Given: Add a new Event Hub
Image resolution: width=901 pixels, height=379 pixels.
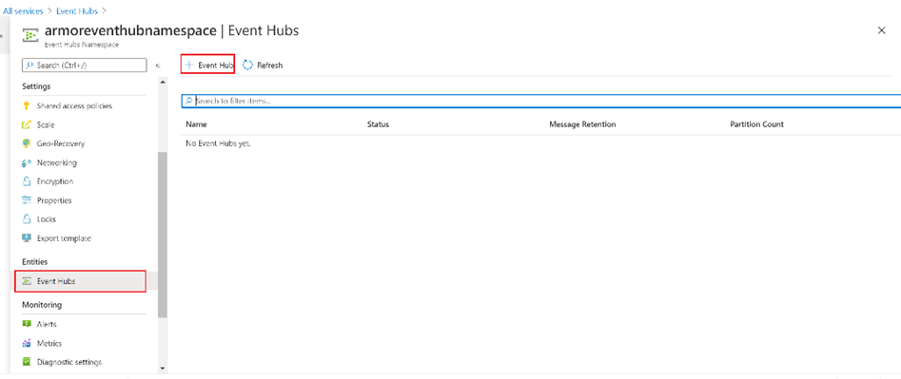Looking at the screenshot, I should click(208, 66).
